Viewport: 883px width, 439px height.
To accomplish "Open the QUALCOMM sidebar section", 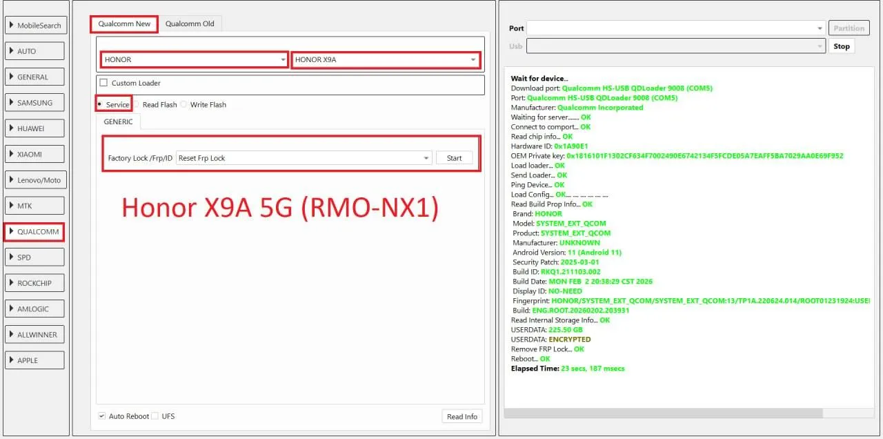I will tap(34, 232).
